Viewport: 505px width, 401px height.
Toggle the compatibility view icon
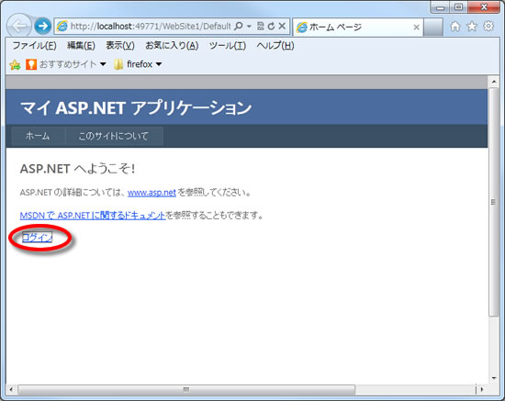pyautogui.click(x=261, y=26)
